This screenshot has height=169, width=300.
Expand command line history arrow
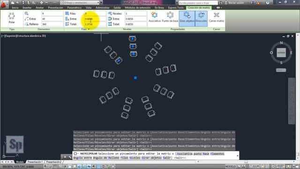click(238, 155)
